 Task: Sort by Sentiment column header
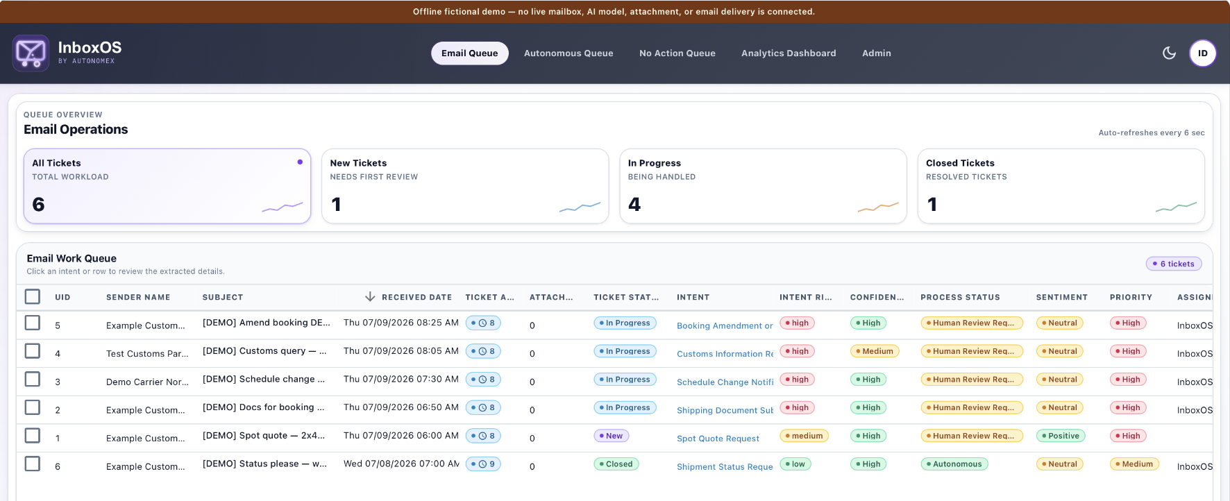[x=1062, y=297]
